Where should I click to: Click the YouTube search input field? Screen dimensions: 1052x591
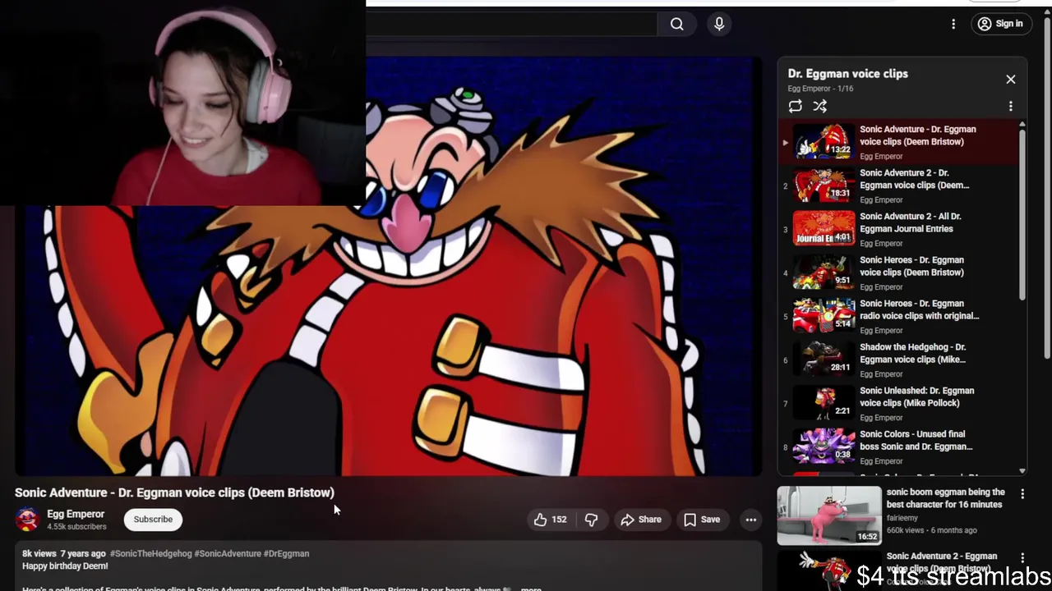511,25
